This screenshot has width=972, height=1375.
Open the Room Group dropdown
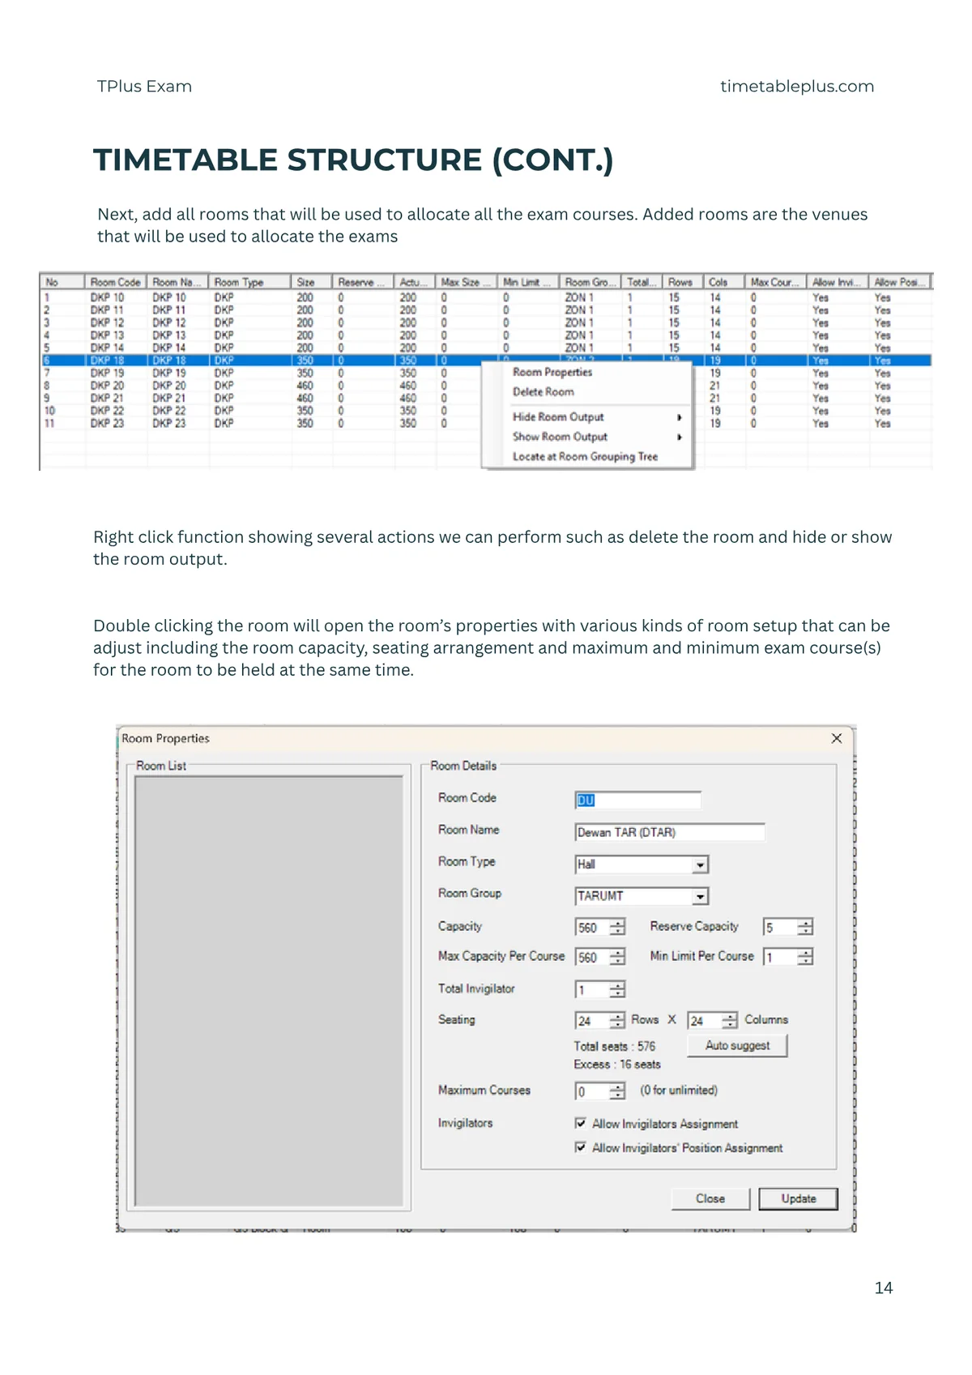coord(701,896)
